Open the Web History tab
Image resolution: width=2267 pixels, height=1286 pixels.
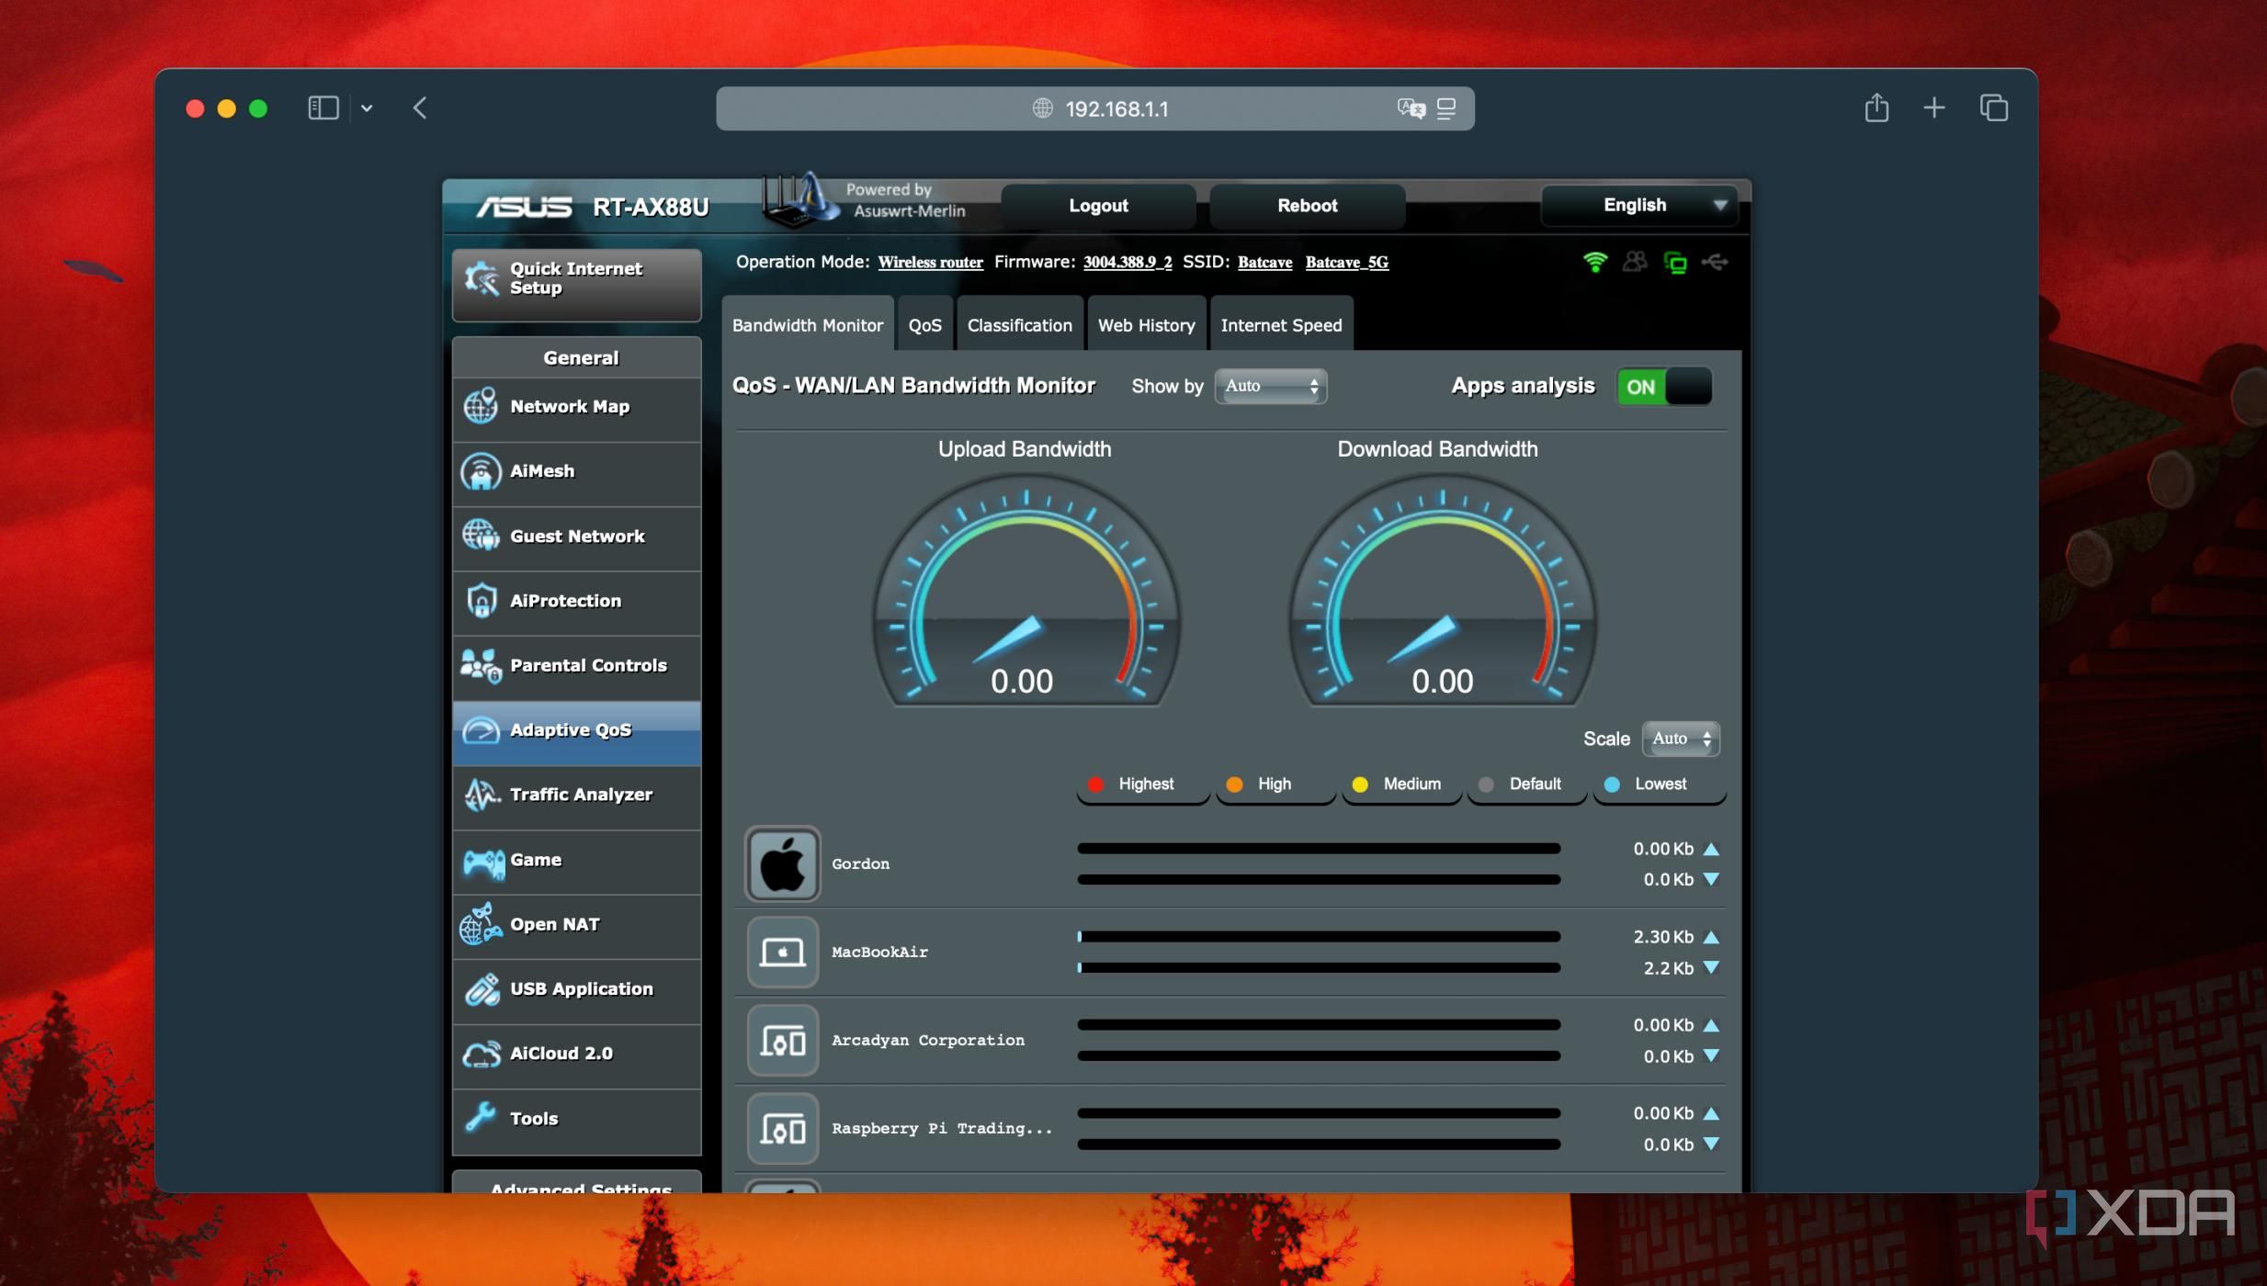1146,325
